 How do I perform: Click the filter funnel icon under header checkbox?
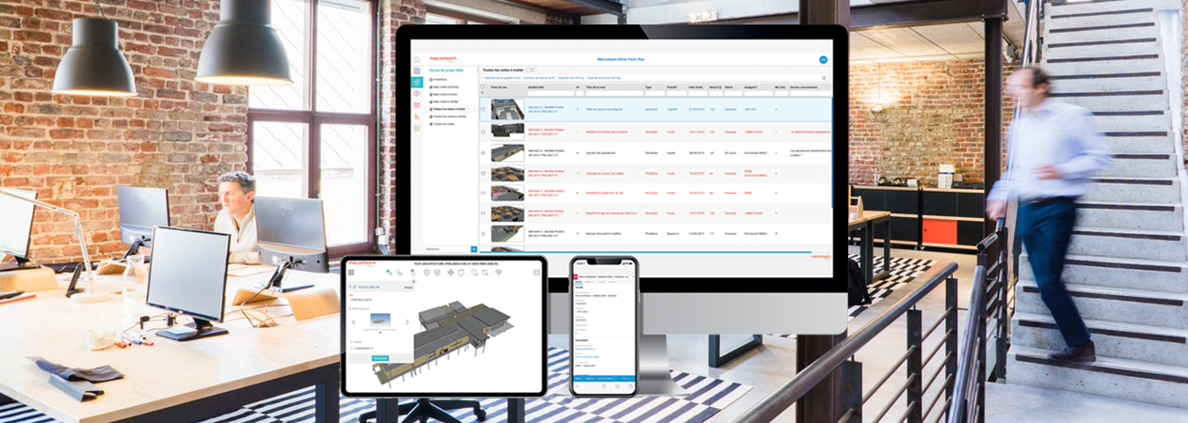point(484,93)
